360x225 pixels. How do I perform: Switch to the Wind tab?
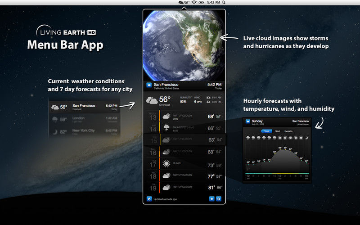pos(277,131)
